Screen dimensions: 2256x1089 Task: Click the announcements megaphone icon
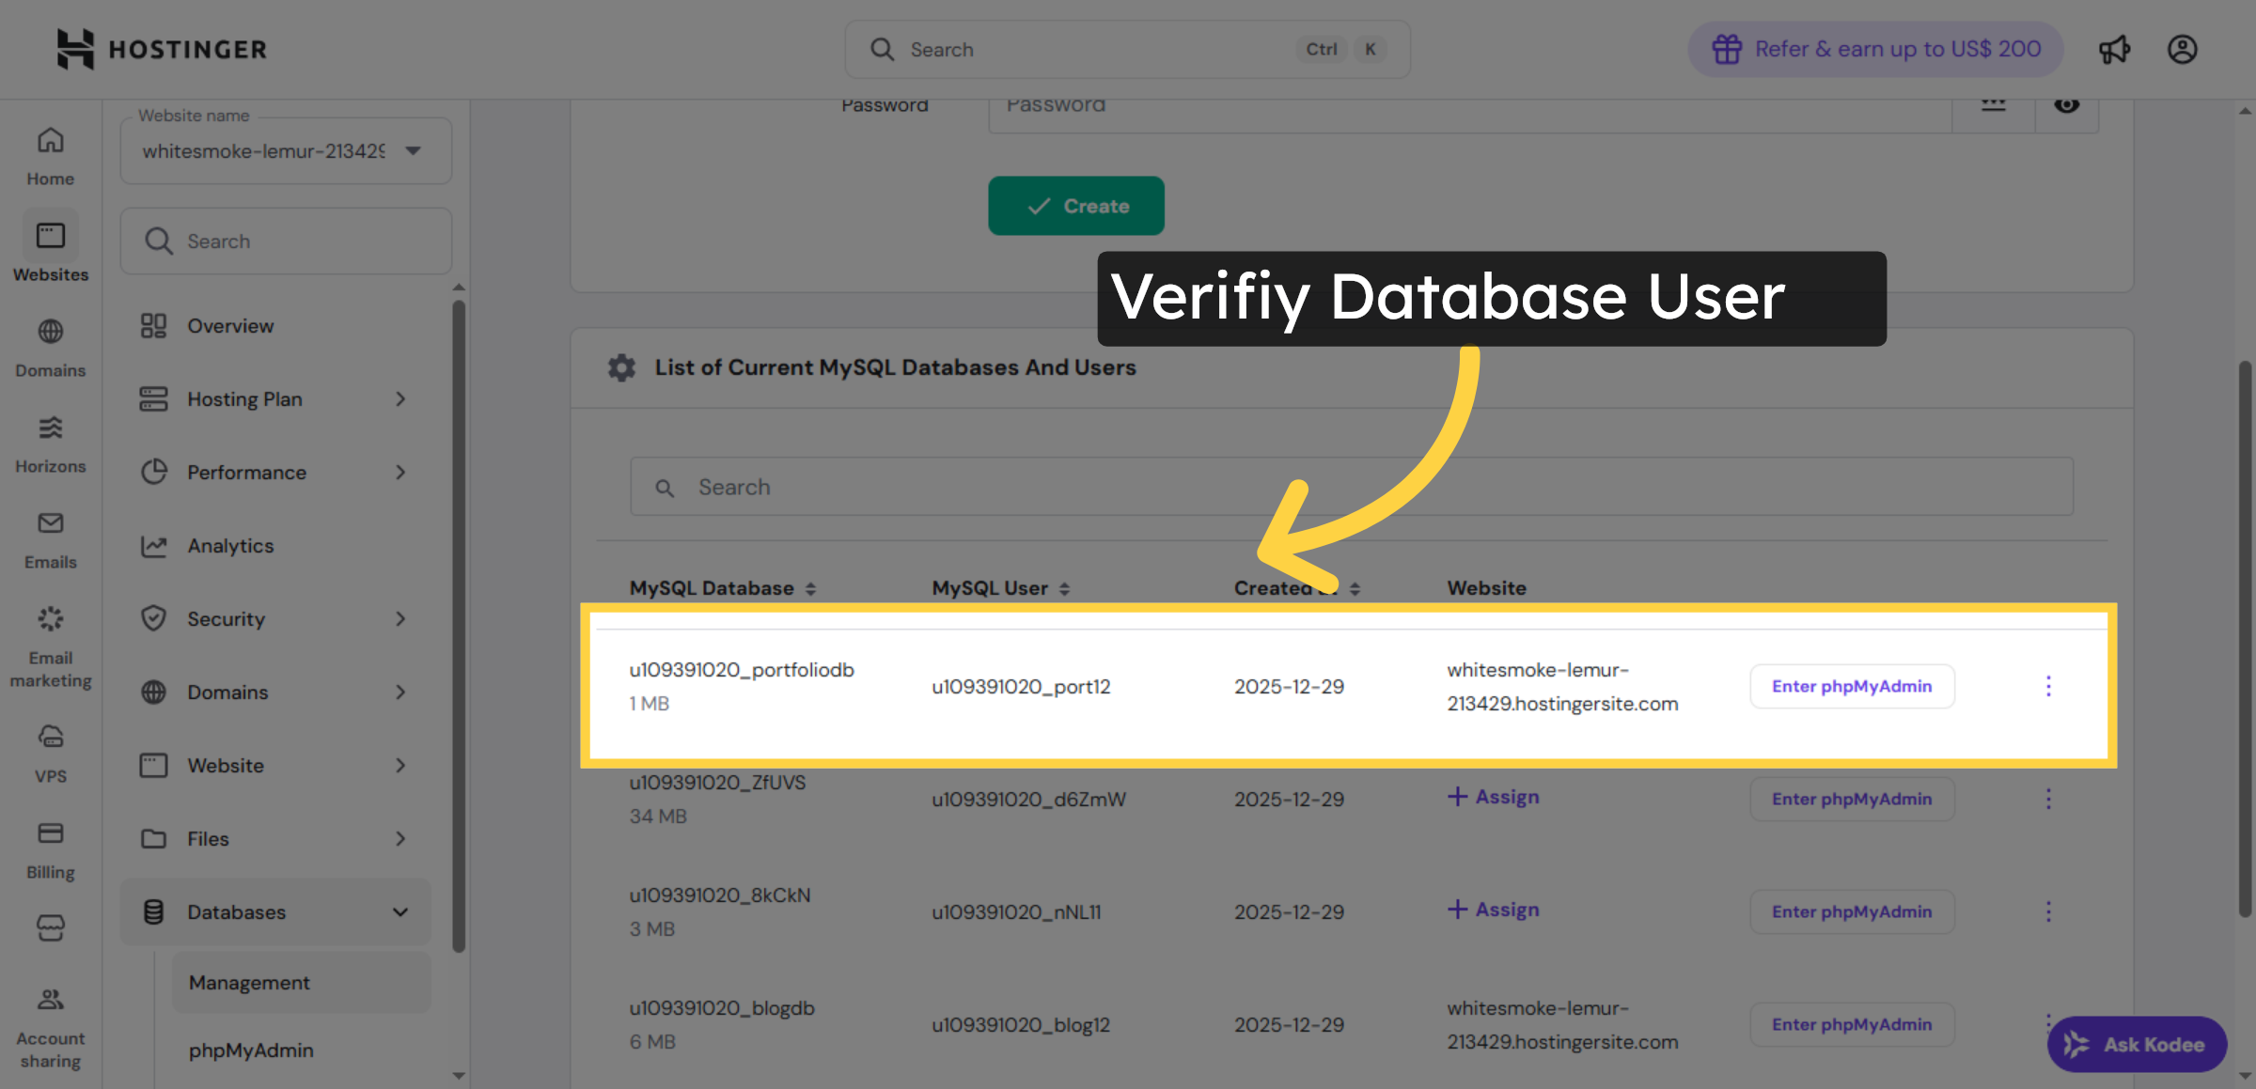[2115, 49]
